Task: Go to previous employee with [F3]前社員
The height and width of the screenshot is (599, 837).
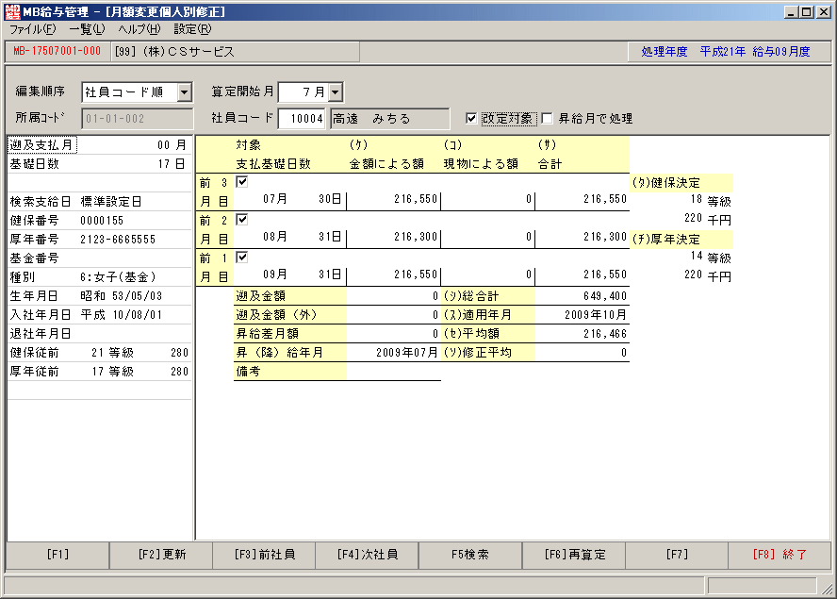Action: [264, 555]
